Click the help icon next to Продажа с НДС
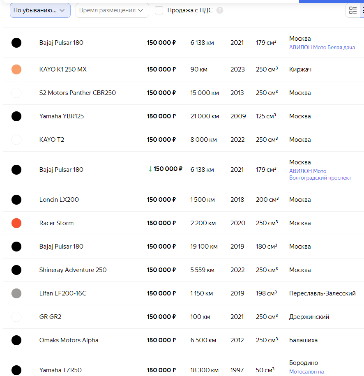Image resolution: width=364 pixels, height=376 pixels. (x=220, y=10)
